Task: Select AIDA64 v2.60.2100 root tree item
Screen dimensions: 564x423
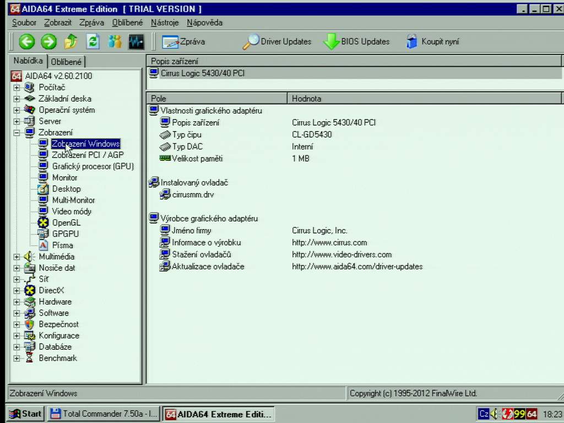Action: [x=58, y=76]
